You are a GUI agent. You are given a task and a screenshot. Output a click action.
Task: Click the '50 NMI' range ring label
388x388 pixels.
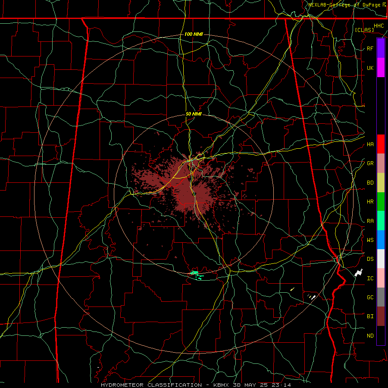(194, 114)
